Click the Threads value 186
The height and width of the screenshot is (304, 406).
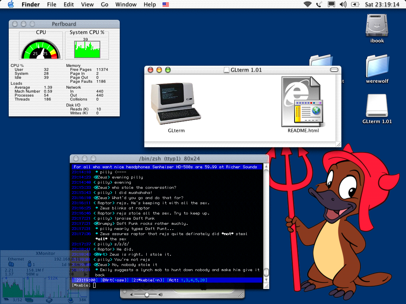(x=48, y=99)
